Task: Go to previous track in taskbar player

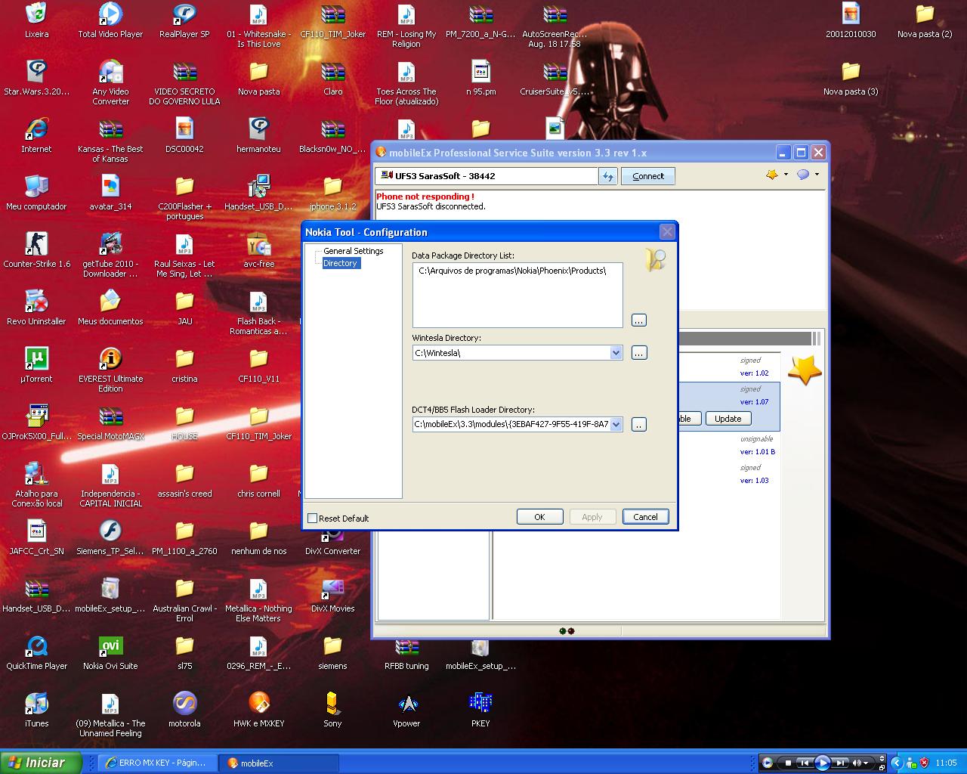Action: (805, 763)
